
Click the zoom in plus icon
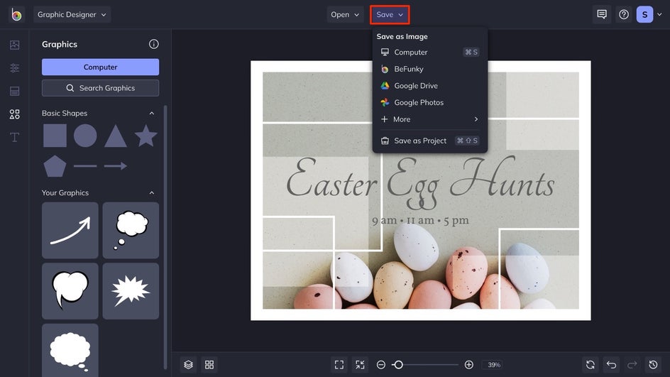468,364
